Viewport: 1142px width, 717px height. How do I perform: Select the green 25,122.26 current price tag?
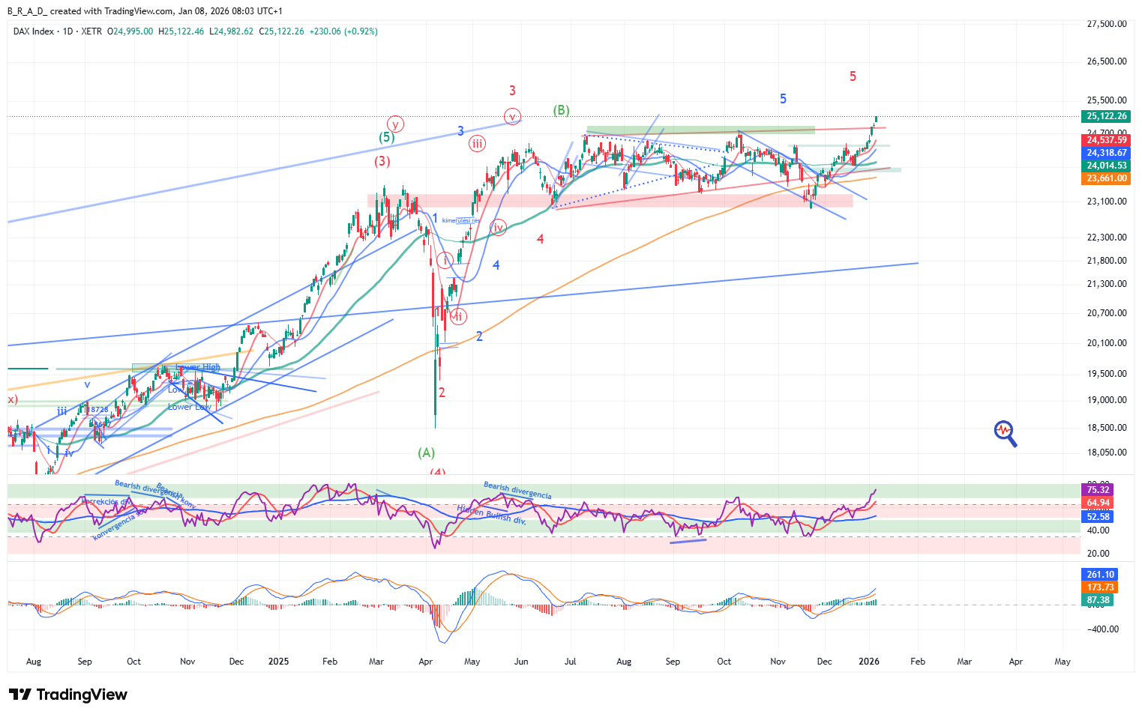(x=1106, y=116)
